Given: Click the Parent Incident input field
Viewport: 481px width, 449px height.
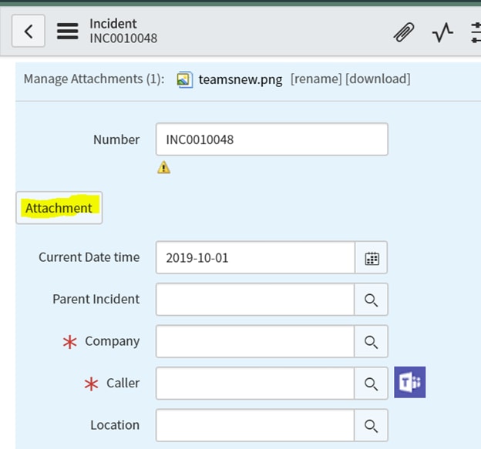Looking at the screenshot, I should pos(255,299).
